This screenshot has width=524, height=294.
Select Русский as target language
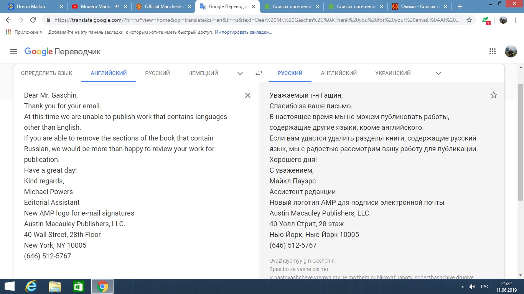(290, 73)
